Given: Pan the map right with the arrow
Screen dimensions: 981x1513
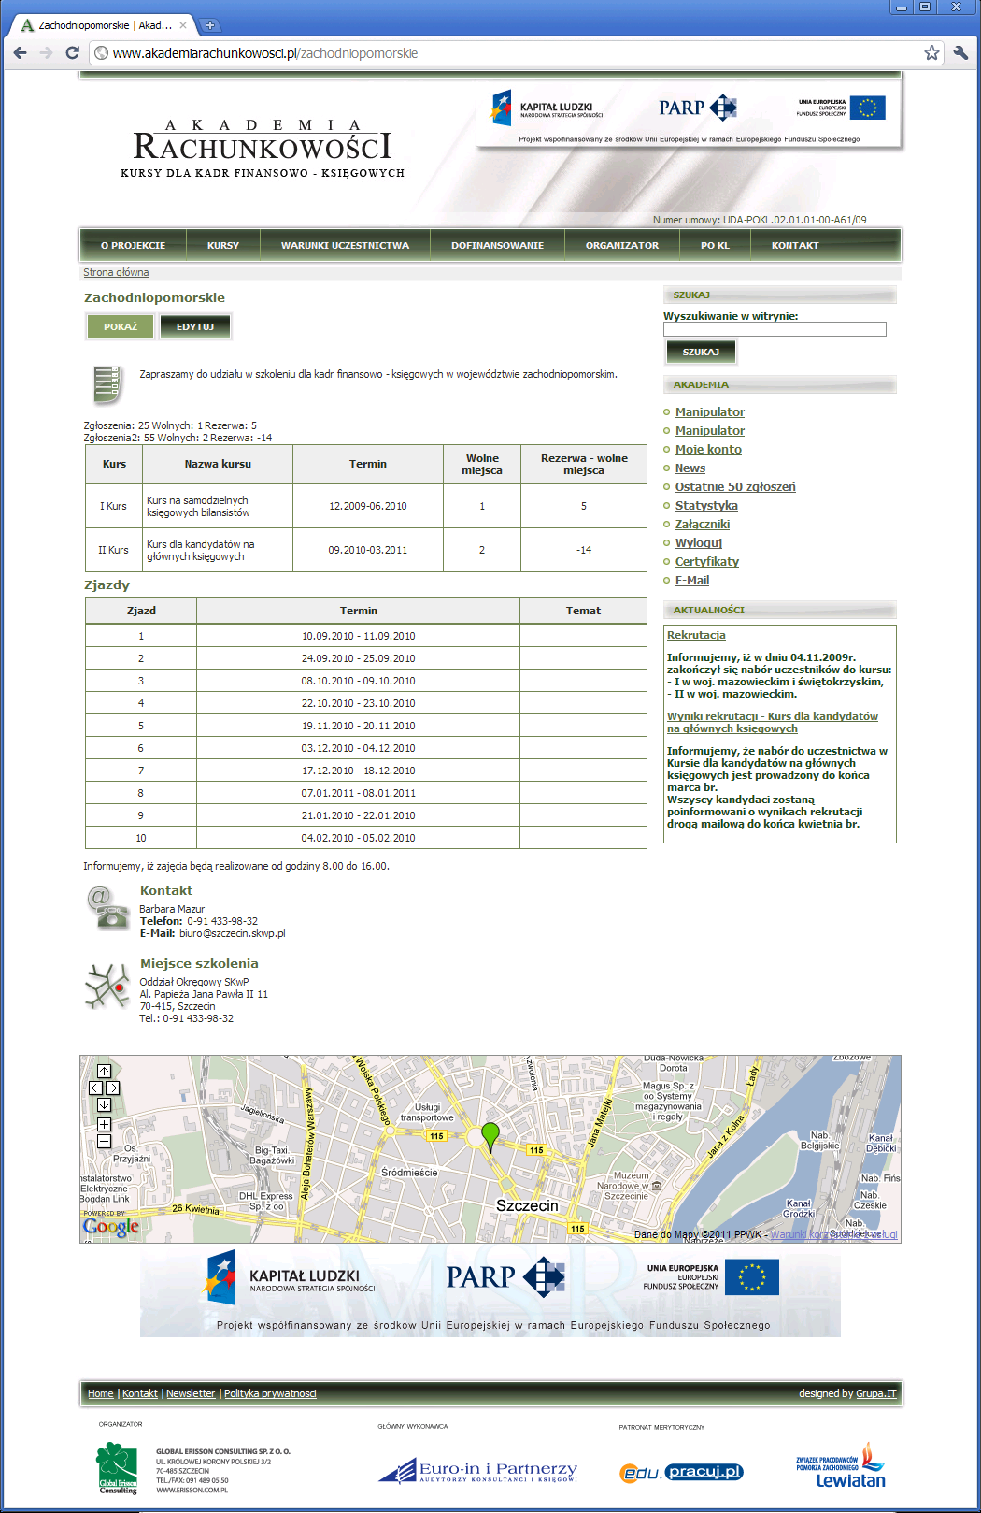Looking at the screenshot, I should [112, 1088].
